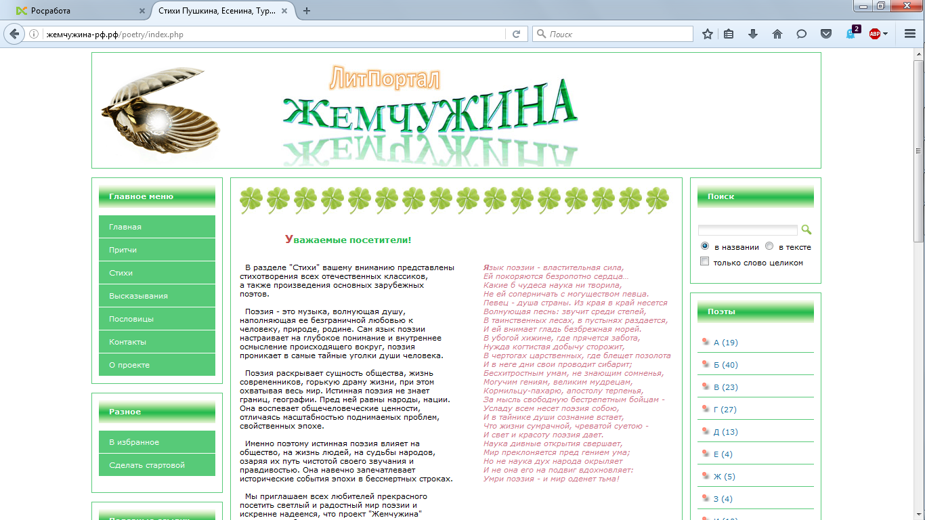This screenshot has width=925, height=520.
Task: Enable the "только слово целиком" checkbox
Action: coord(705,262)
